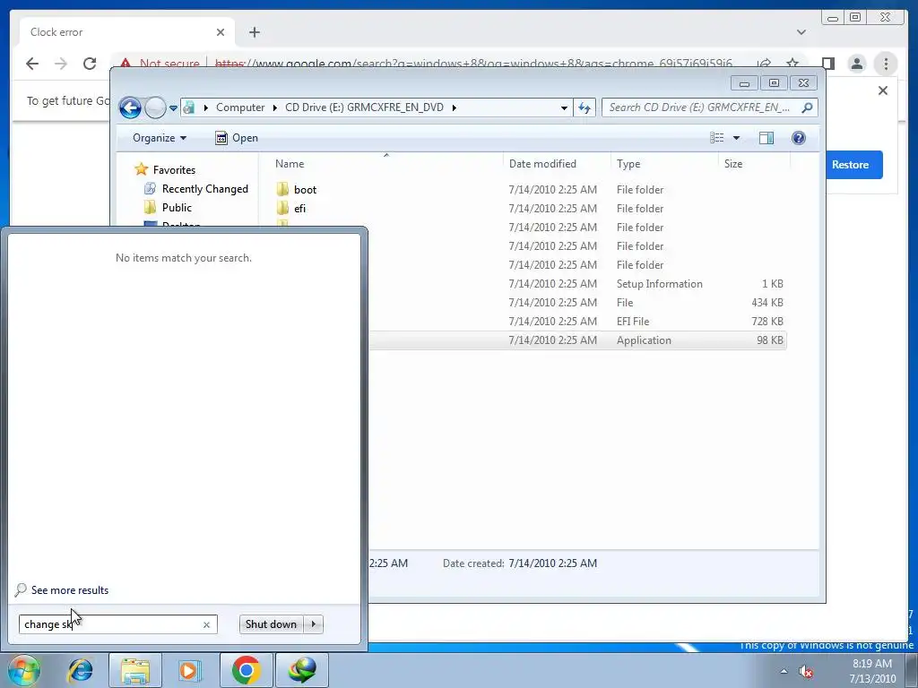Click See more results in Start menu
This screenshot has height=688, width=918.
[70, 590]
